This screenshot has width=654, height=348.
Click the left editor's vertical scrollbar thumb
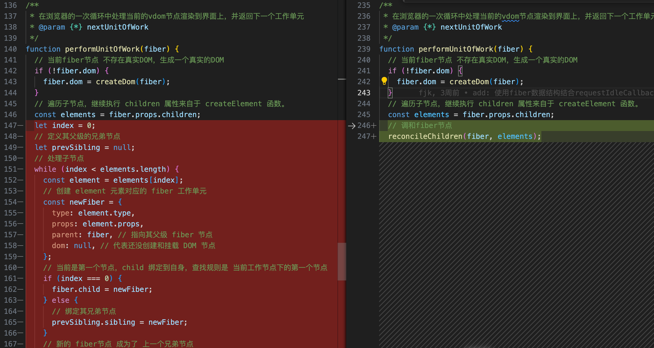pos(342,261)
